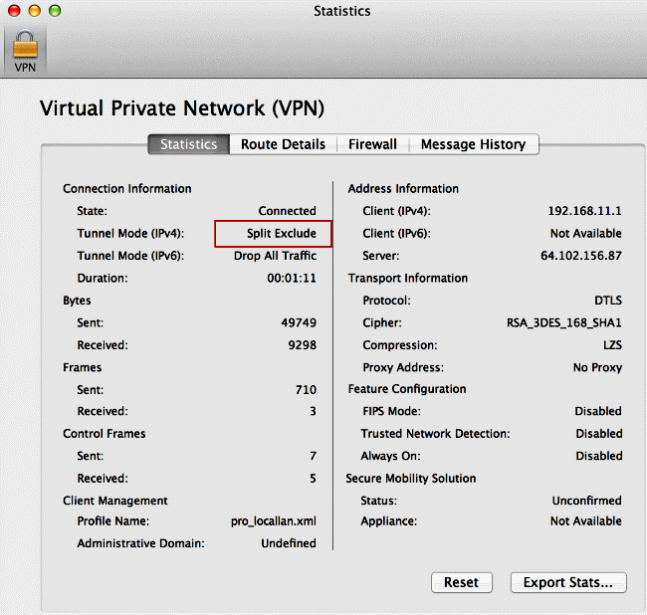Select the protocol value DTLS
647x615 pixels.
click(x=608, y=301)
